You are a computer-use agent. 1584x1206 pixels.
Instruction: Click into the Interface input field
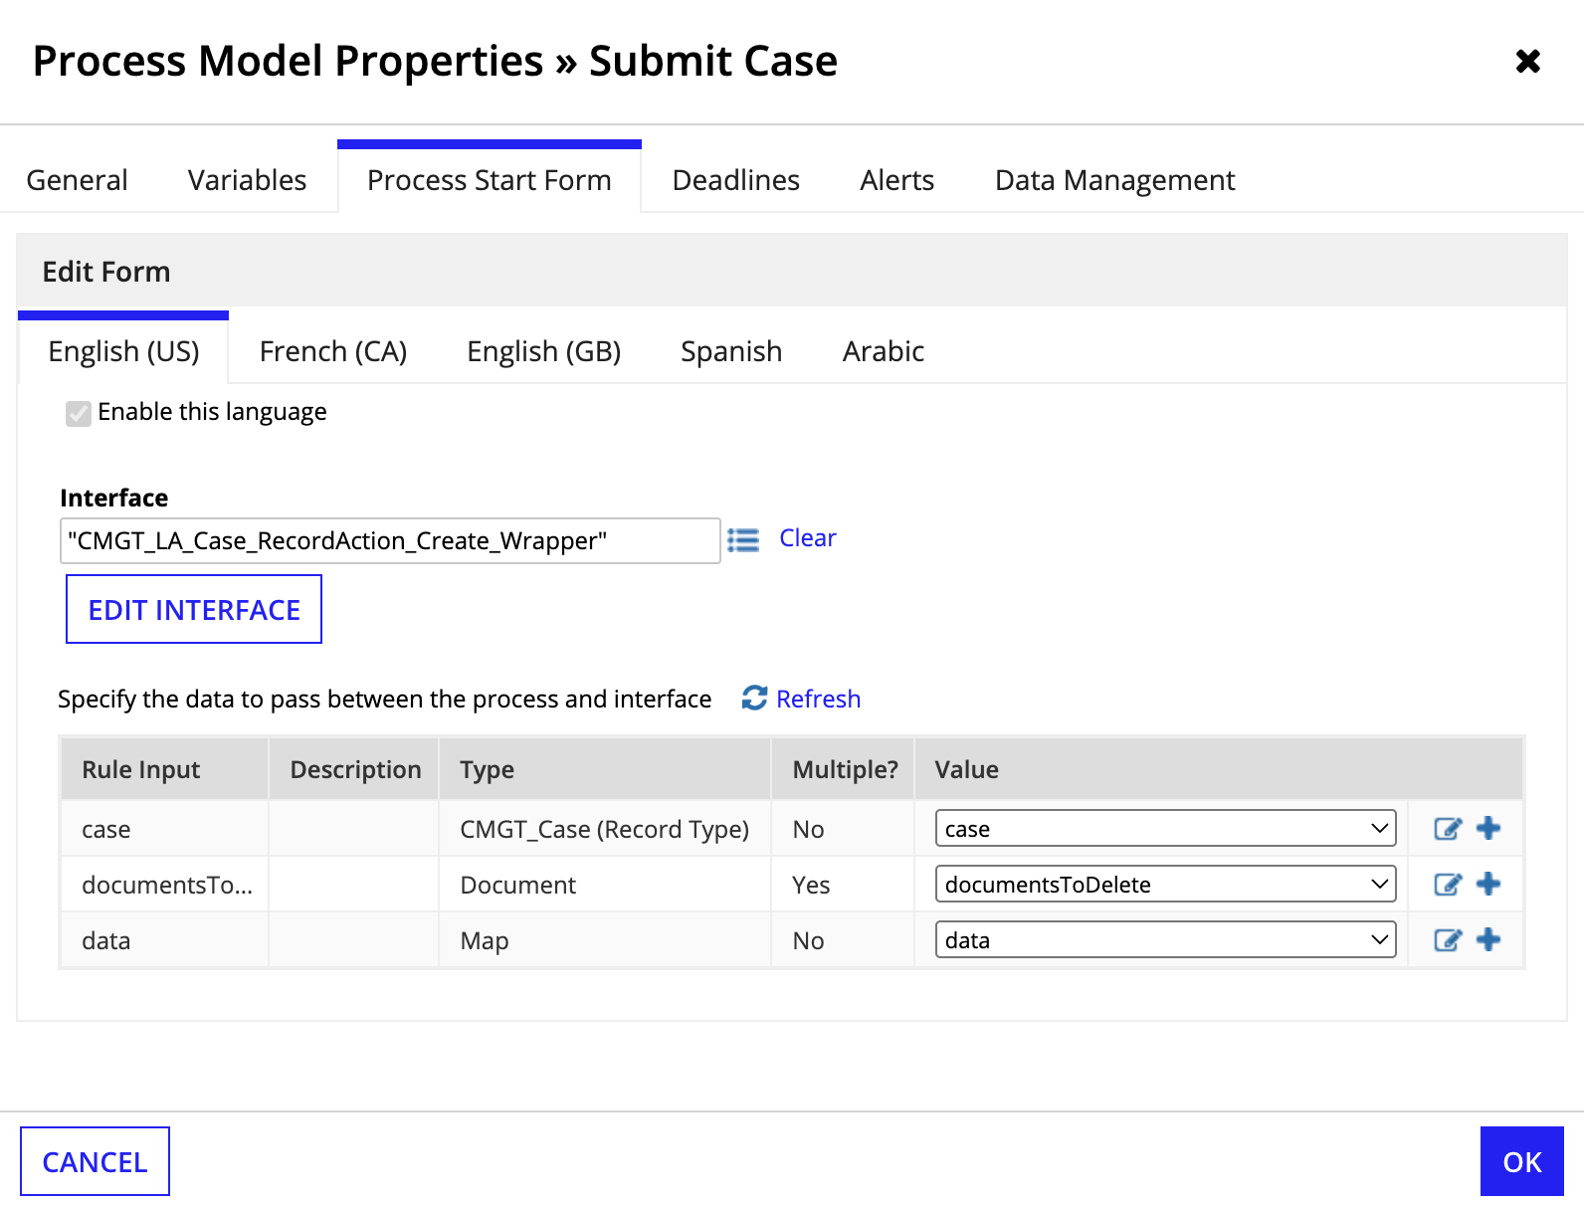(x=390, y=540)
